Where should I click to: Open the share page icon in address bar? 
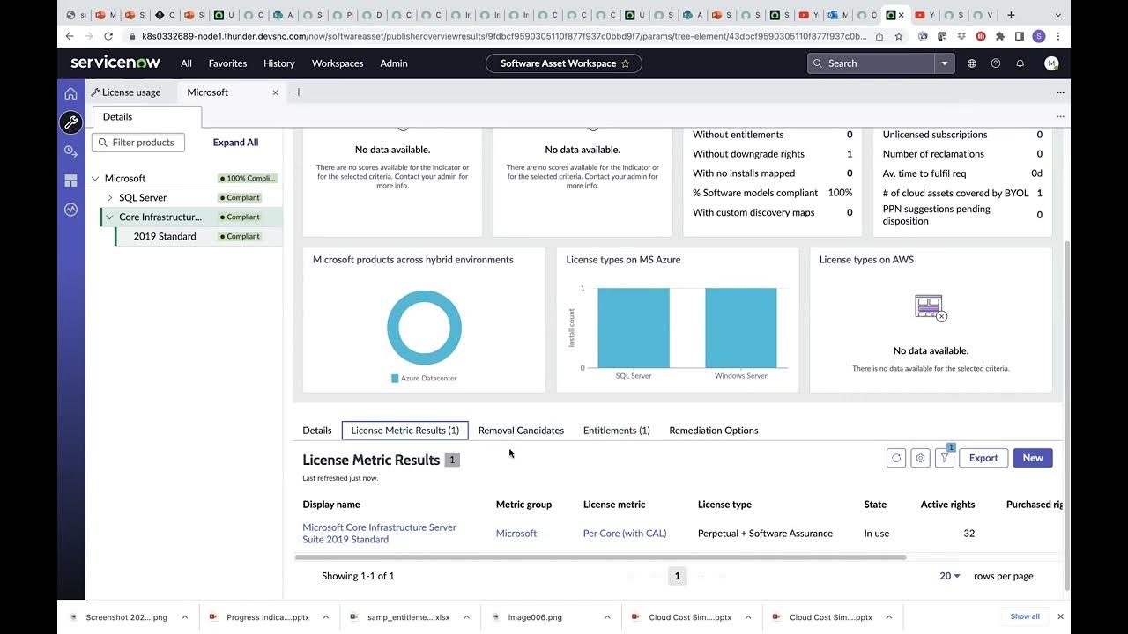(879, 37)
